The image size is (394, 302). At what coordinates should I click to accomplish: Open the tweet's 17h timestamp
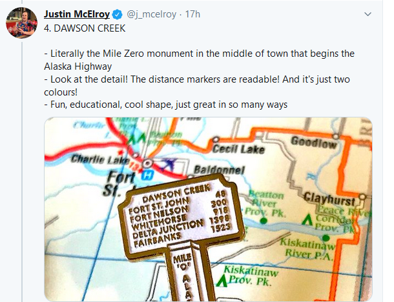click(191, 14)
